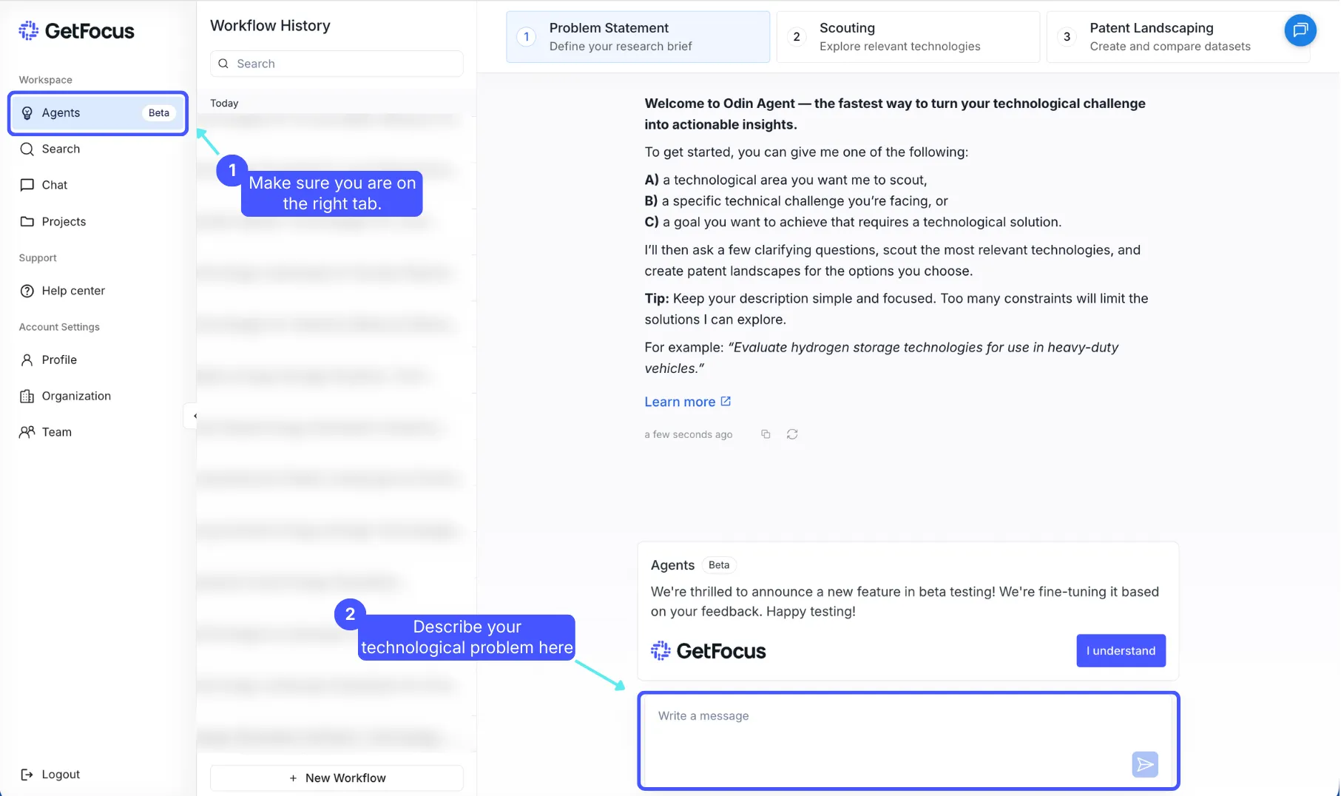Click the Beta badge in announcement card
The image size is (1341, 796).
tap(719, 565)
